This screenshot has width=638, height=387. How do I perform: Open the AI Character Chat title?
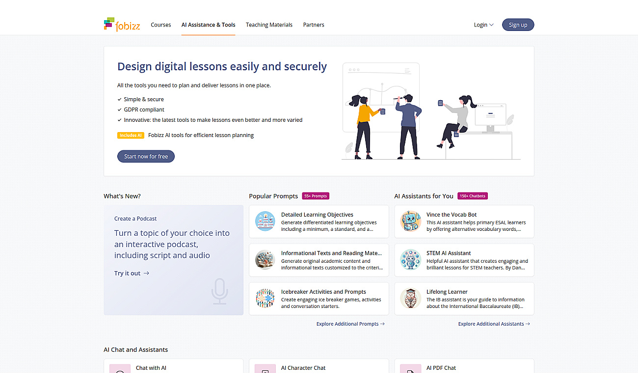(303, 368)
